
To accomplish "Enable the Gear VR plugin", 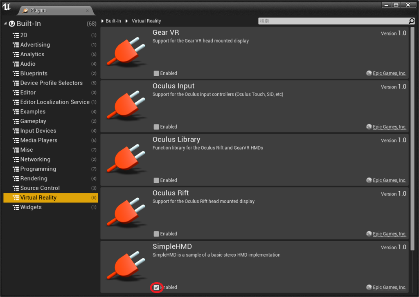I will (x=156, y=73).
